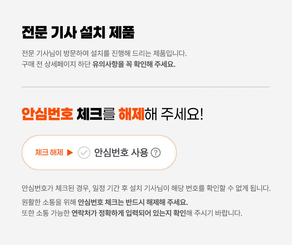Click the 안심번호 사용 label text

[x=121, y=153]
